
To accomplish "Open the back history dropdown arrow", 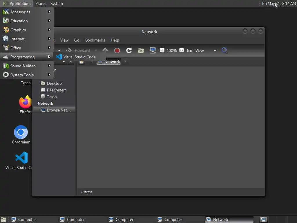I will click(59, 51).
